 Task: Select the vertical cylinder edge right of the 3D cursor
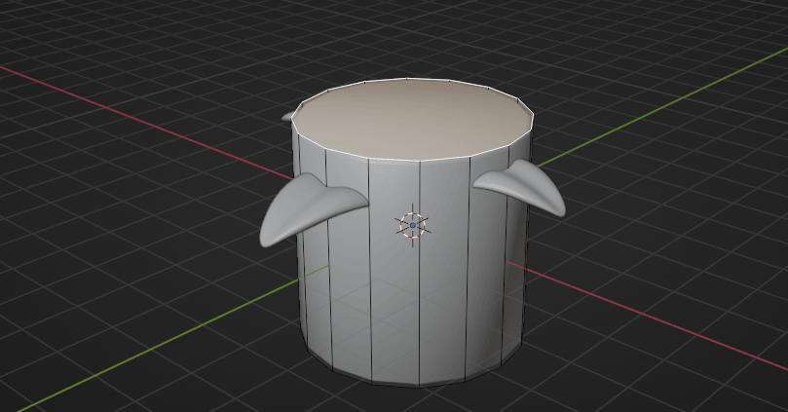coord(420,292)
